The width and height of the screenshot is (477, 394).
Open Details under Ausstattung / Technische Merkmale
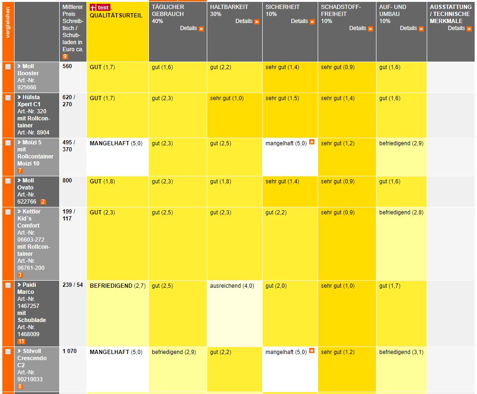click(456, 28)
